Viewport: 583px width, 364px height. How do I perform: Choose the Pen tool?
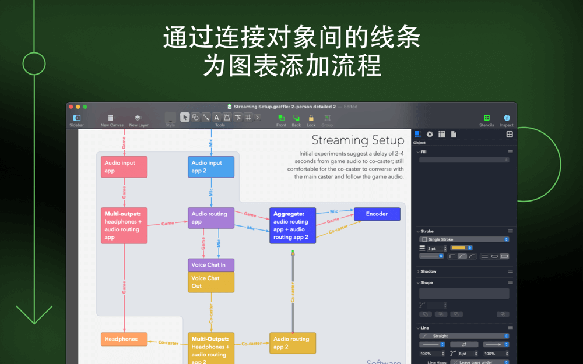coord(227,118)
